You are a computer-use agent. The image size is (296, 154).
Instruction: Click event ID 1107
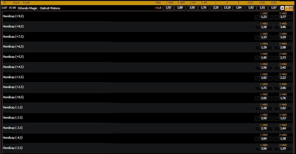(x=4, y=8)
